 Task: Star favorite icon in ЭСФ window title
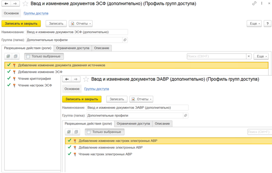[x=25, y=4]
